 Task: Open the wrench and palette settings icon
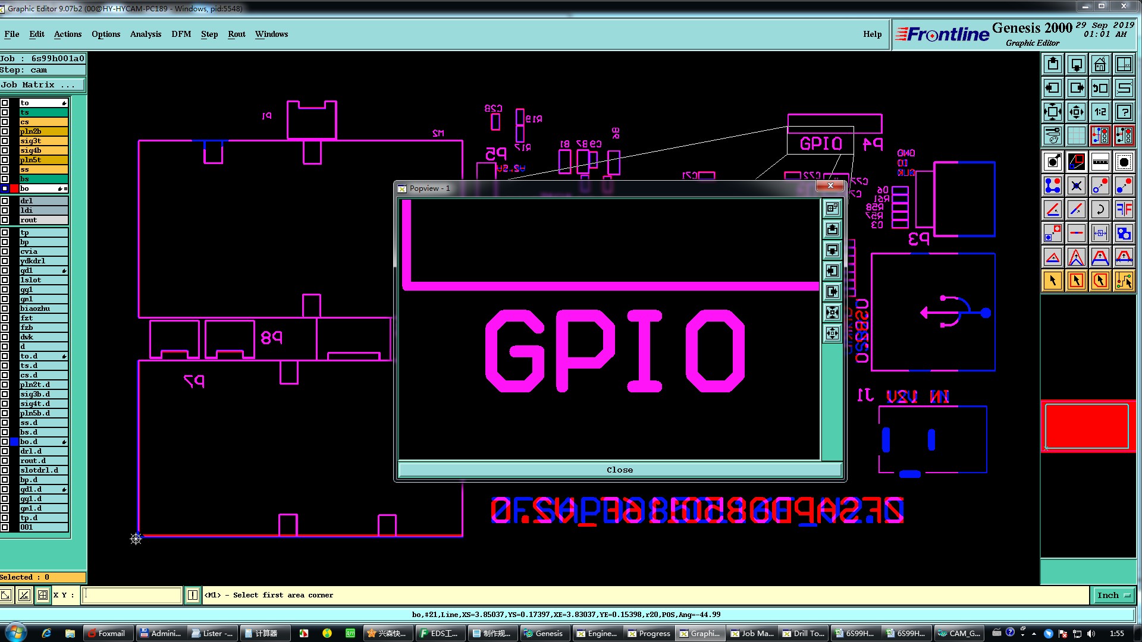[1052, 136]
